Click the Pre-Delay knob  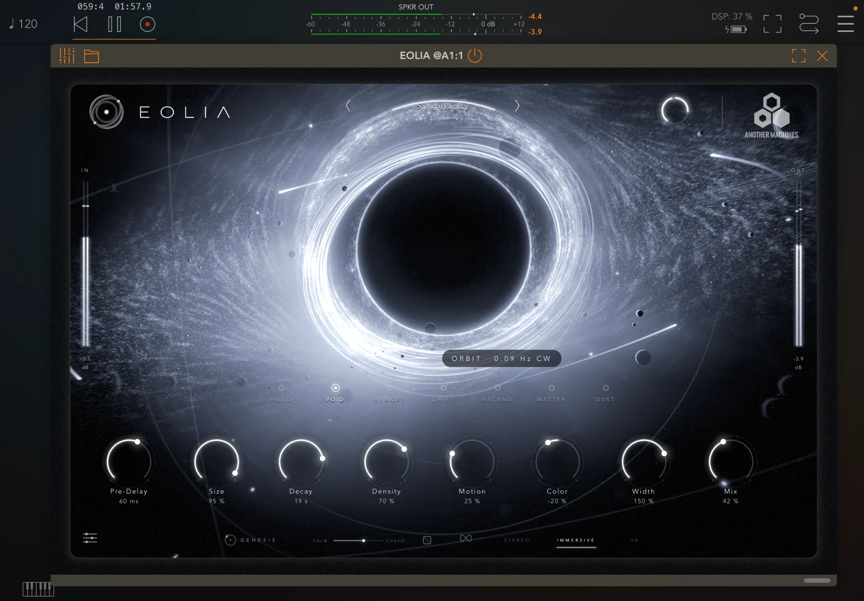coord(129,461)
